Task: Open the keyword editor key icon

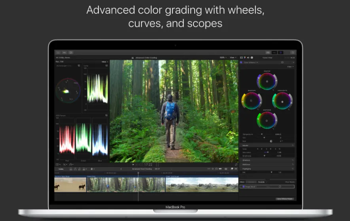Action: [x=64, y=52]
